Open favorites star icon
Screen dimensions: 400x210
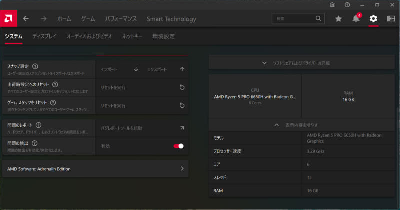pos(338,19)
